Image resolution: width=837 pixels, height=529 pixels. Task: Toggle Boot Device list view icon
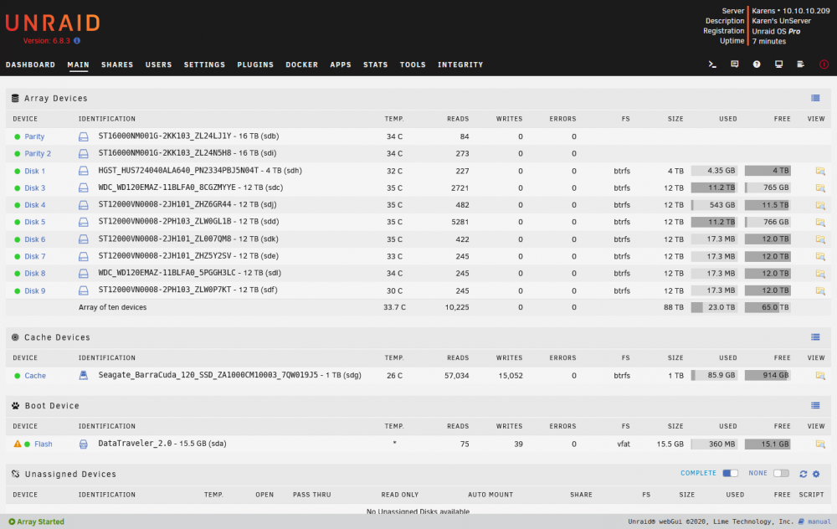tap(815, 406)
